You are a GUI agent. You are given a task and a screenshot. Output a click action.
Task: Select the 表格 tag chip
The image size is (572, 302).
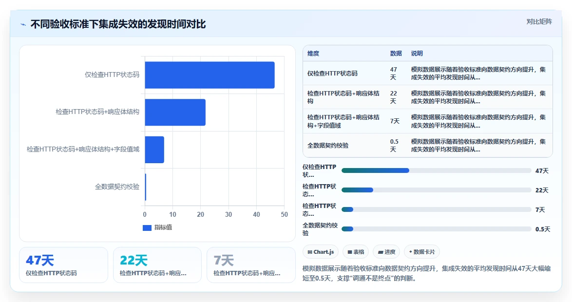[x=356, y=252]
